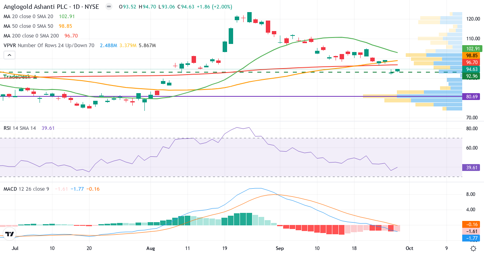
Task: Click the 92.96 dark green axis label
Action: click(x=472, y=75)
